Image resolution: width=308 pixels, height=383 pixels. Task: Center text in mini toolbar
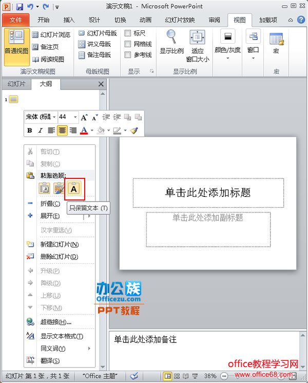pyautogui.click(x=62, y=131)
